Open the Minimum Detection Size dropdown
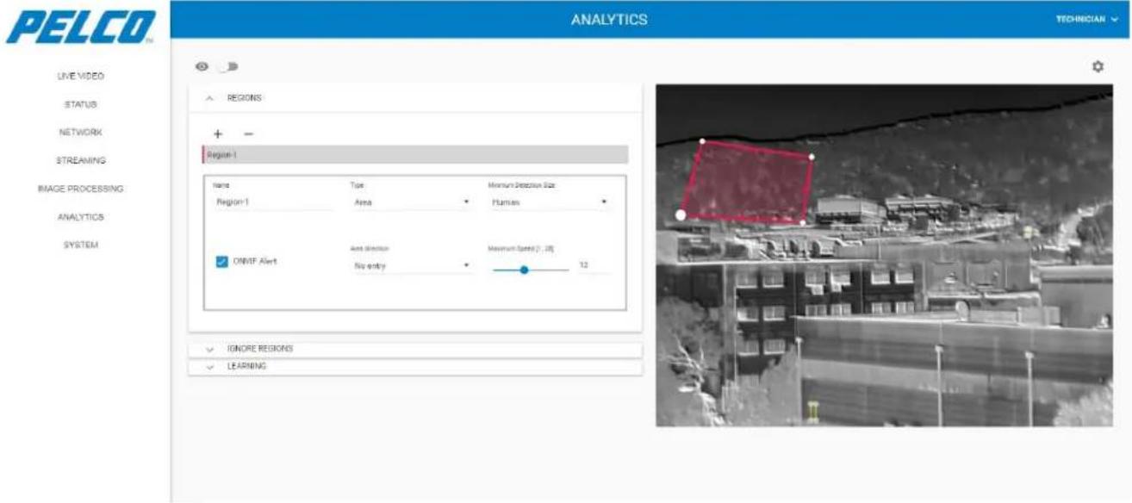Image resolution: width=1132 pixels, height=503 pixels. [549, 202]
